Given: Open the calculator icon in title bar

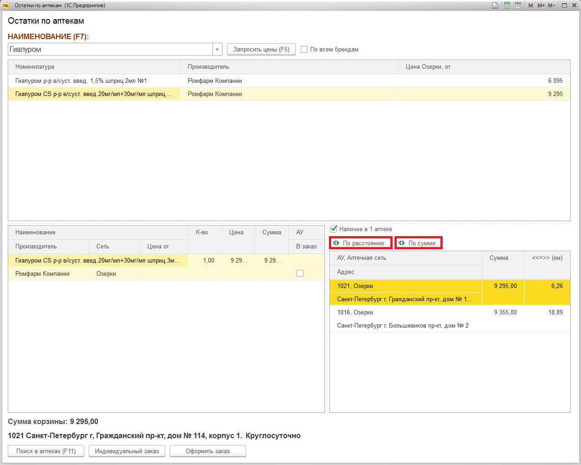Looking at the screenshot, I should click(x=507, y=5).
